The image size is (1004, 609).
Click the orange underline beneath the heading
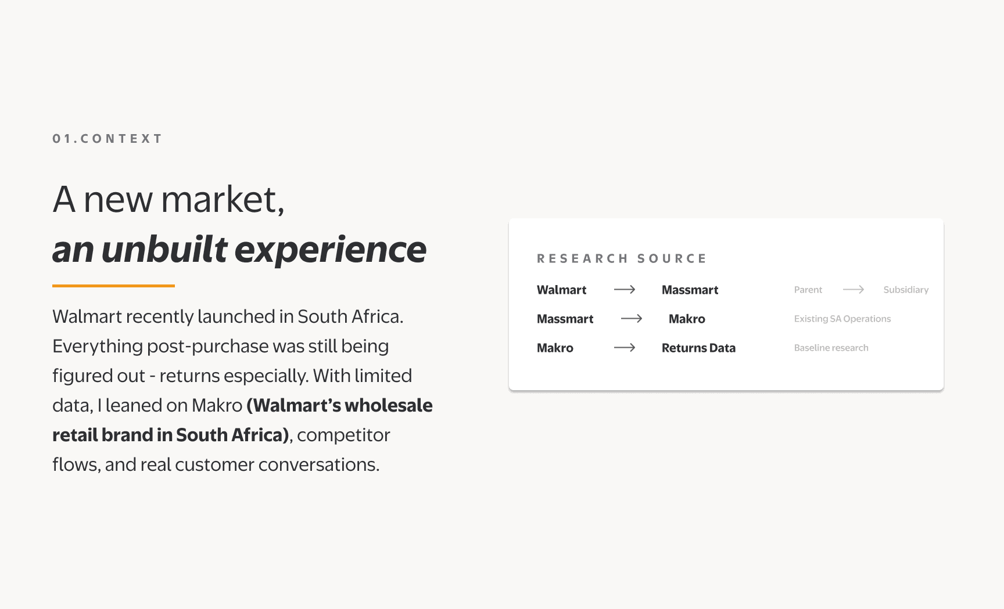pyautogui.click(x=113, y=286)
